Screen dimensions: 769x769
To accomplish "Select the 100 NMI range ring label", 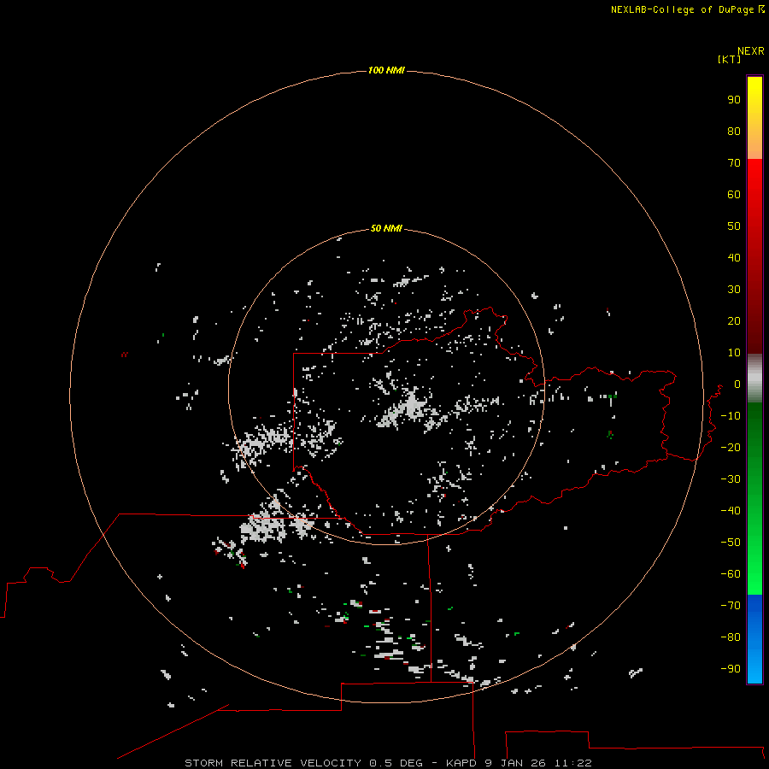I will click(386, 70).
